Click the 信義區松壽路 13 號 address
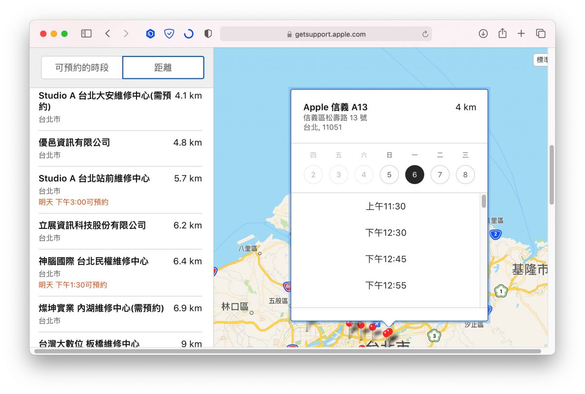Viewport: 585px width, 394px height. [x=335, y=118]
